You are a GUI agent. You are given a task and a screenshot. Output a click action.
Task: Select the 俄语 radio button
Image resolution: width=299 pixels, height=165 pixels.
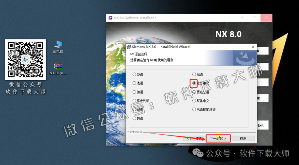pyautogui.click(x=194, y=74)
